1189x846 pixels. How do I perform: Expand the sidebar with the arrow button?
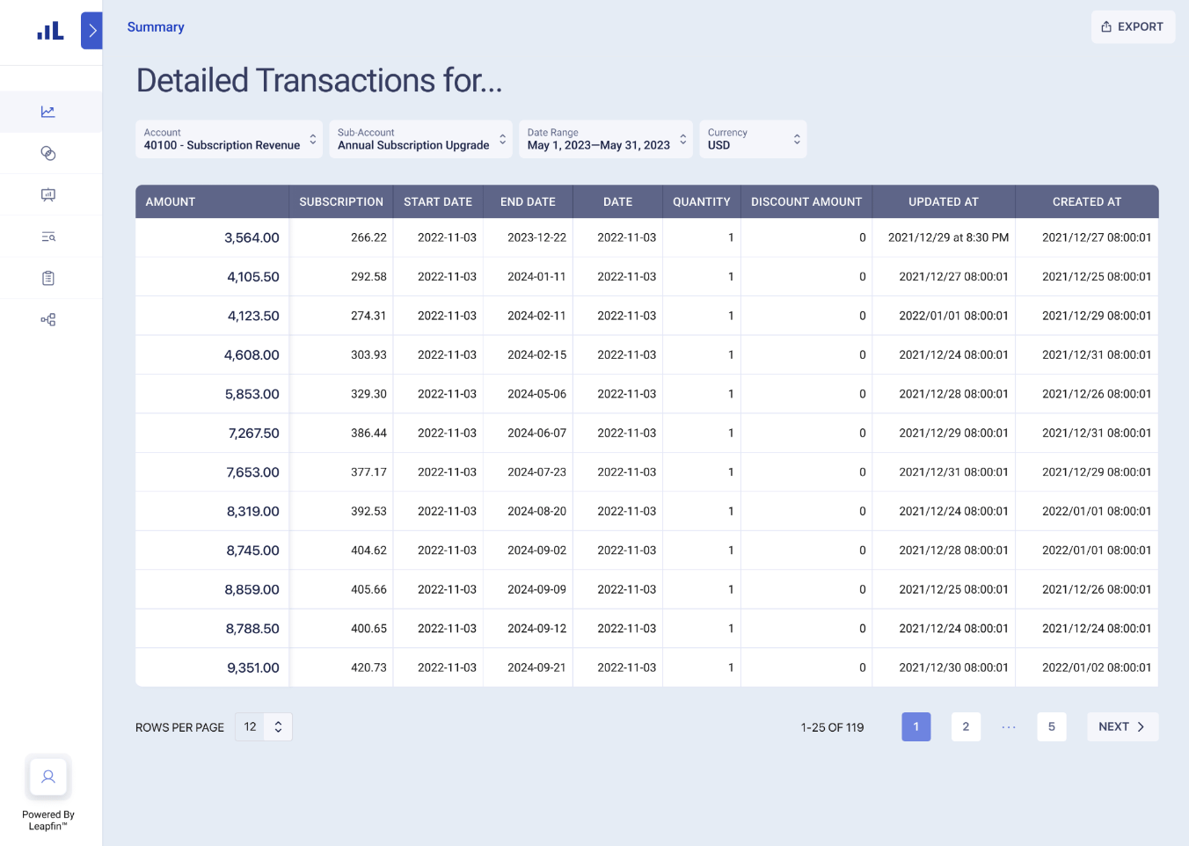(x=91, y=31)
